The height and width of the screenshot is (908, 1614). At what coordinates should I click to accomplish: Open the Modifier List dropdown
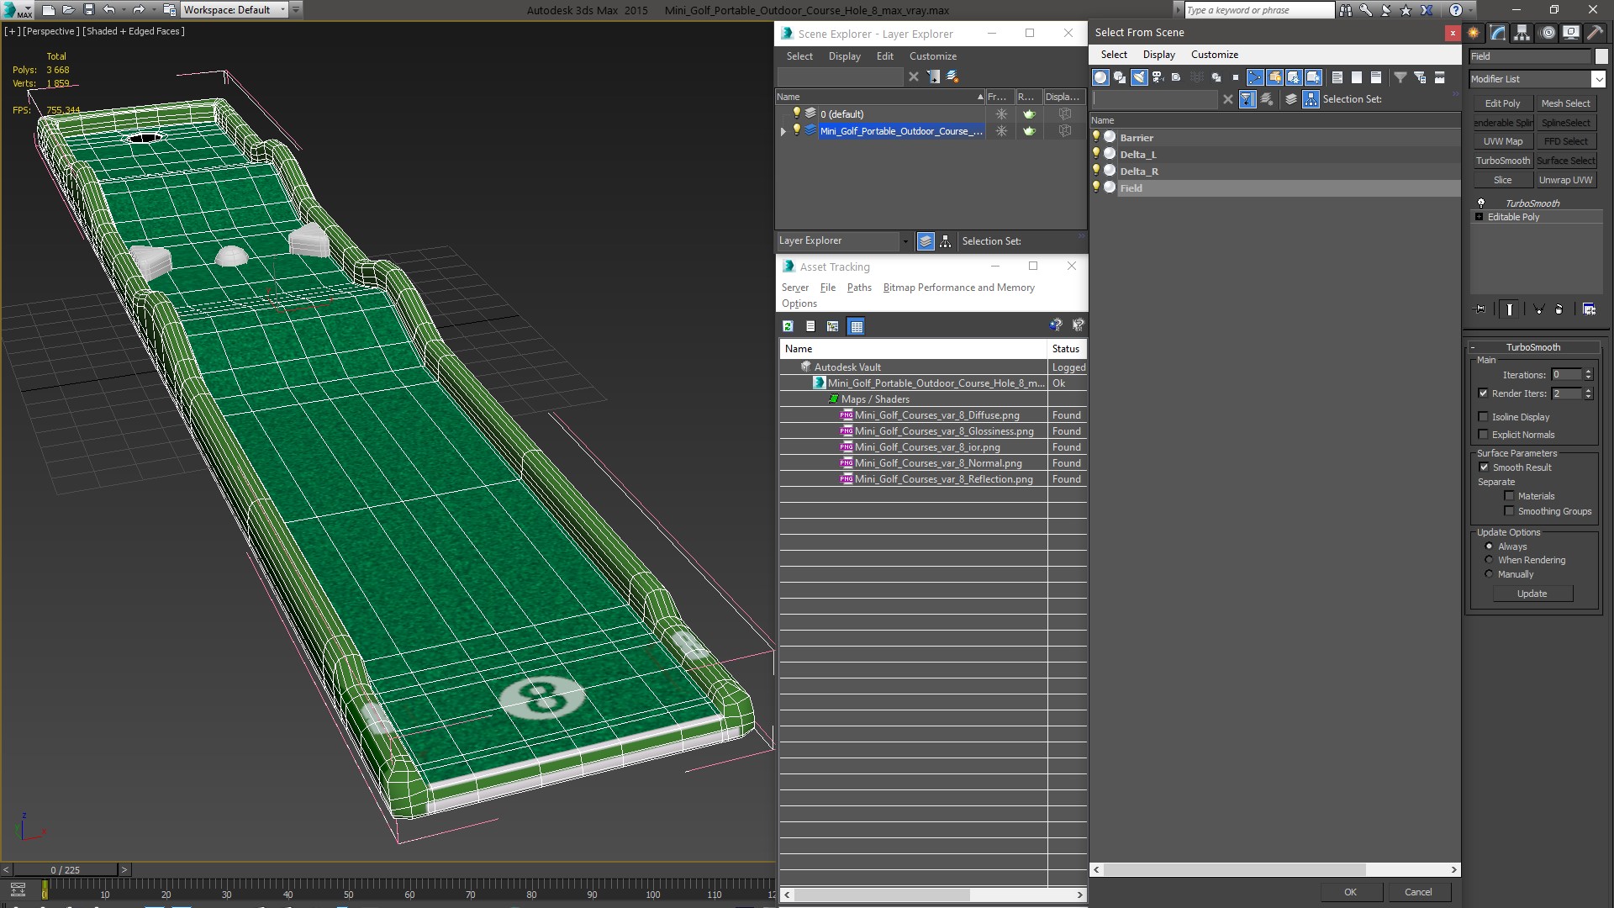point(1597,79)
